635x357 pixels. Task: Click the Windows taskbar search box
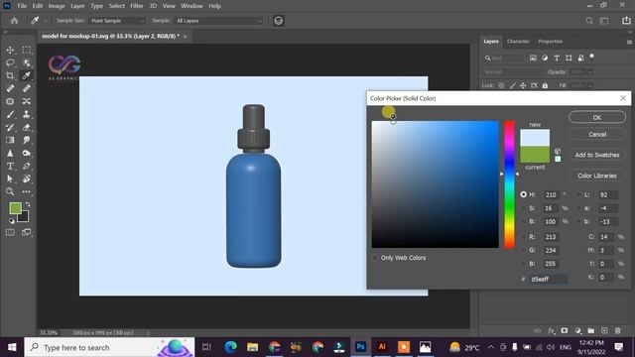click(109, 347)
